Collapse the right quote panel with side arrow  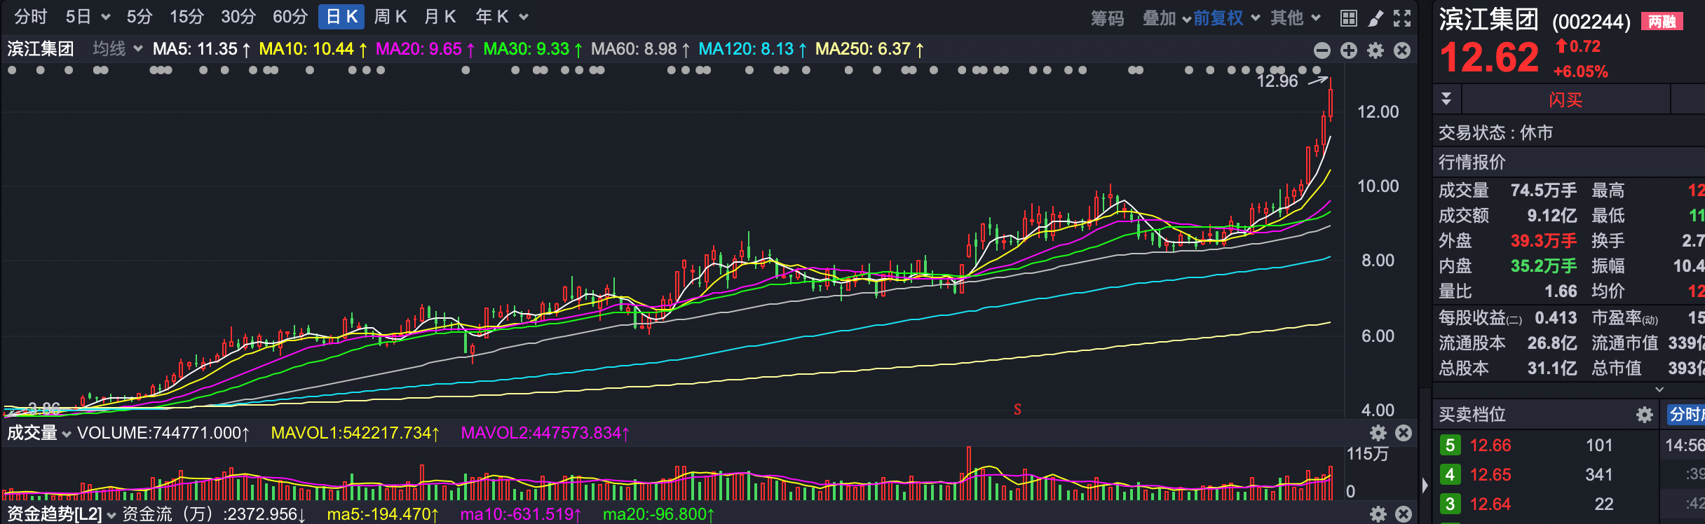tap(1425, 485)
